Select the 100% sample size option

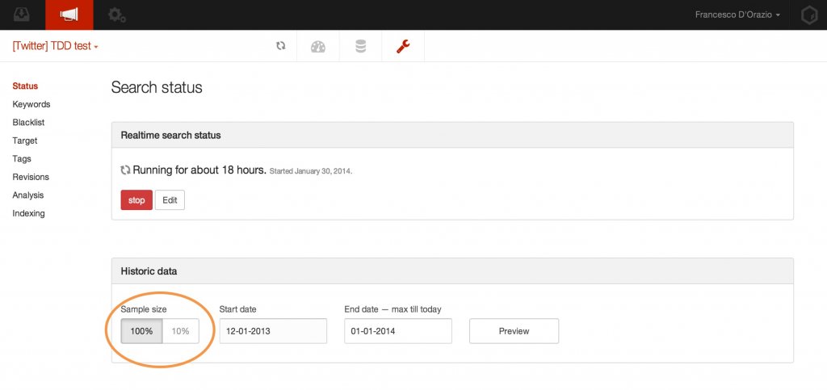point(142,331)
